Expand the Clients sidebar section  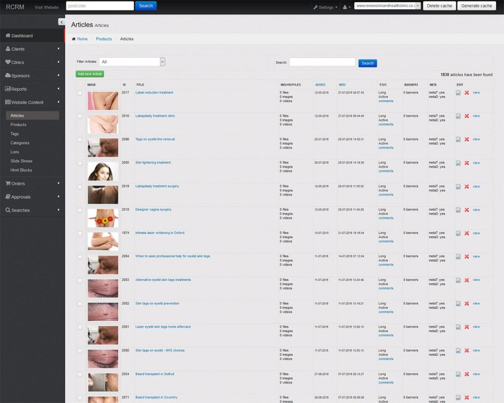tap(32, 49)
